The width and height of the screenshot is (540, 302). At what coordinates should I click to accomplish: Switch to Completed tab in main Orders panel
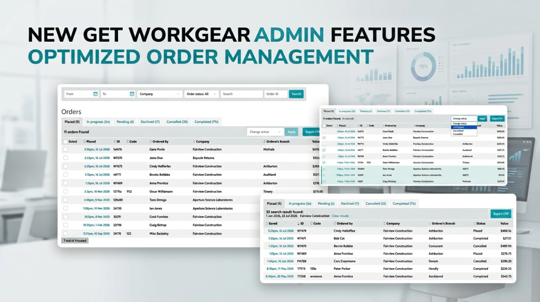pos(206,121)
